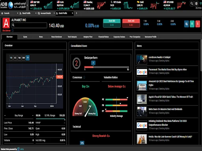This screenshot has height=151, width=202.
Task: Click the Disclaimer info icon
Action: [13, 31]
